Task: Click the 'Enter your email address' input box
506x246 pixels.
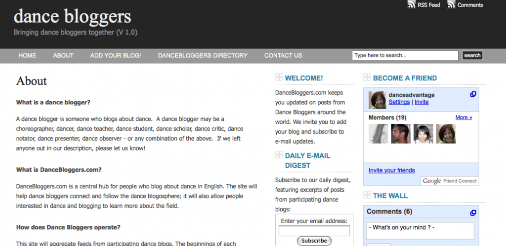Action: (314, 231)
